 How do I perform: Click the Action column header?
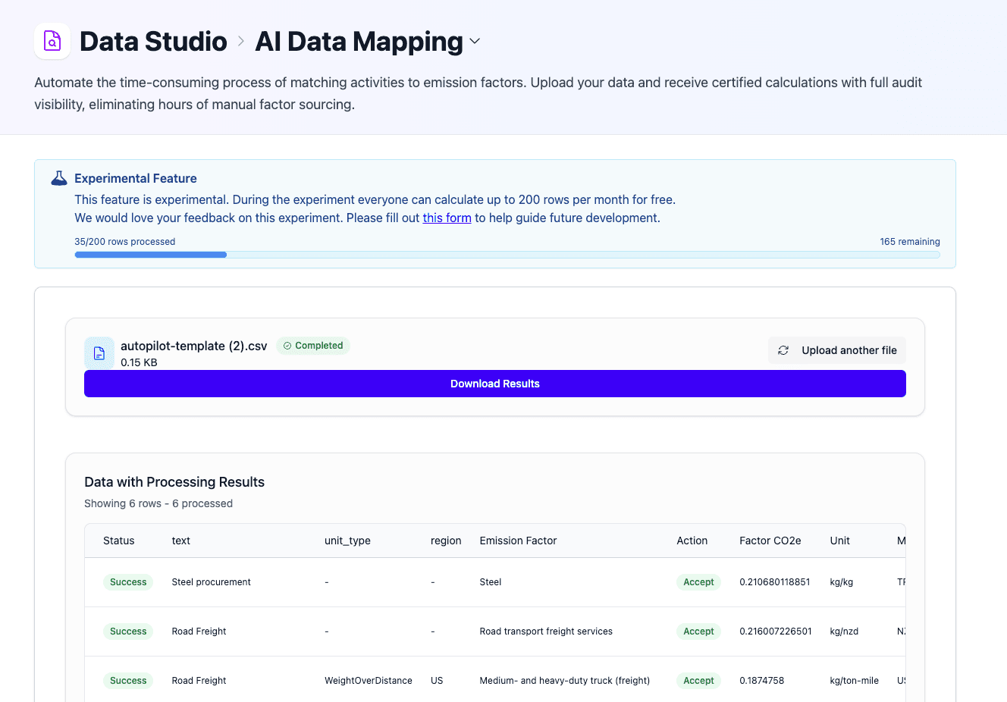(x=692, y=541)
